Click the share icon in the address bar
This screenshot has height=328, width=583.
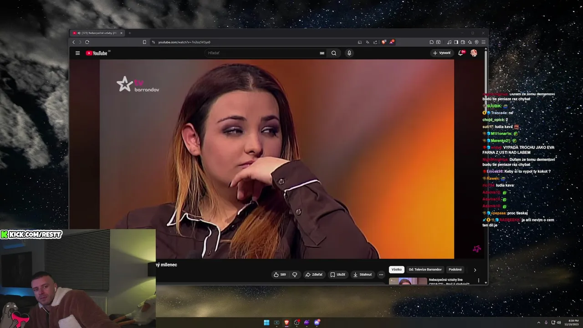[x=375, y=42]
